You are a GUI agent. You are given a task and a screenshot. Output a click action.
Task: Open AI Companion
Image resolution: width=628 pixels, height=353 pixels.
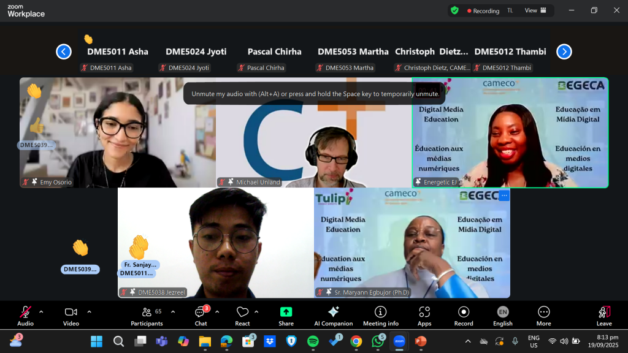[333, 316]
